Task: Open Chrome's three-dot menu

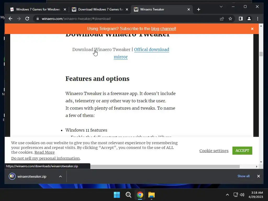Action: (258, 19)
